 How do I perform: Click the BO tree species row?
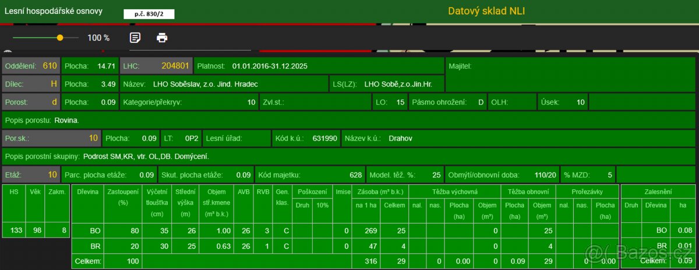[x=345, y=231]
